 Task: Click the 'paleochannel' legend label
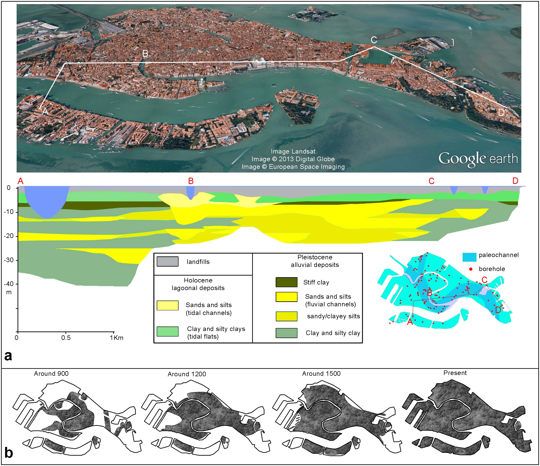pos(498,255)
